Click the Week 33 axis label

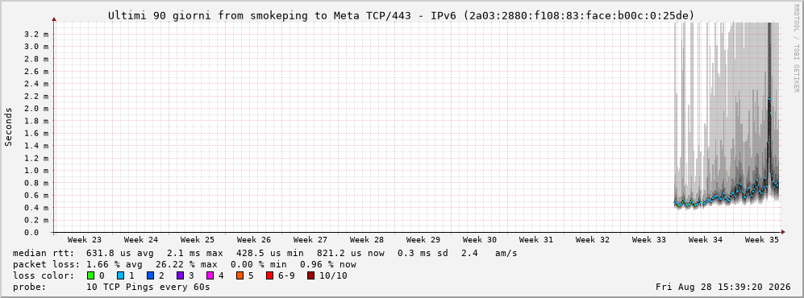[x=648, y=240]
